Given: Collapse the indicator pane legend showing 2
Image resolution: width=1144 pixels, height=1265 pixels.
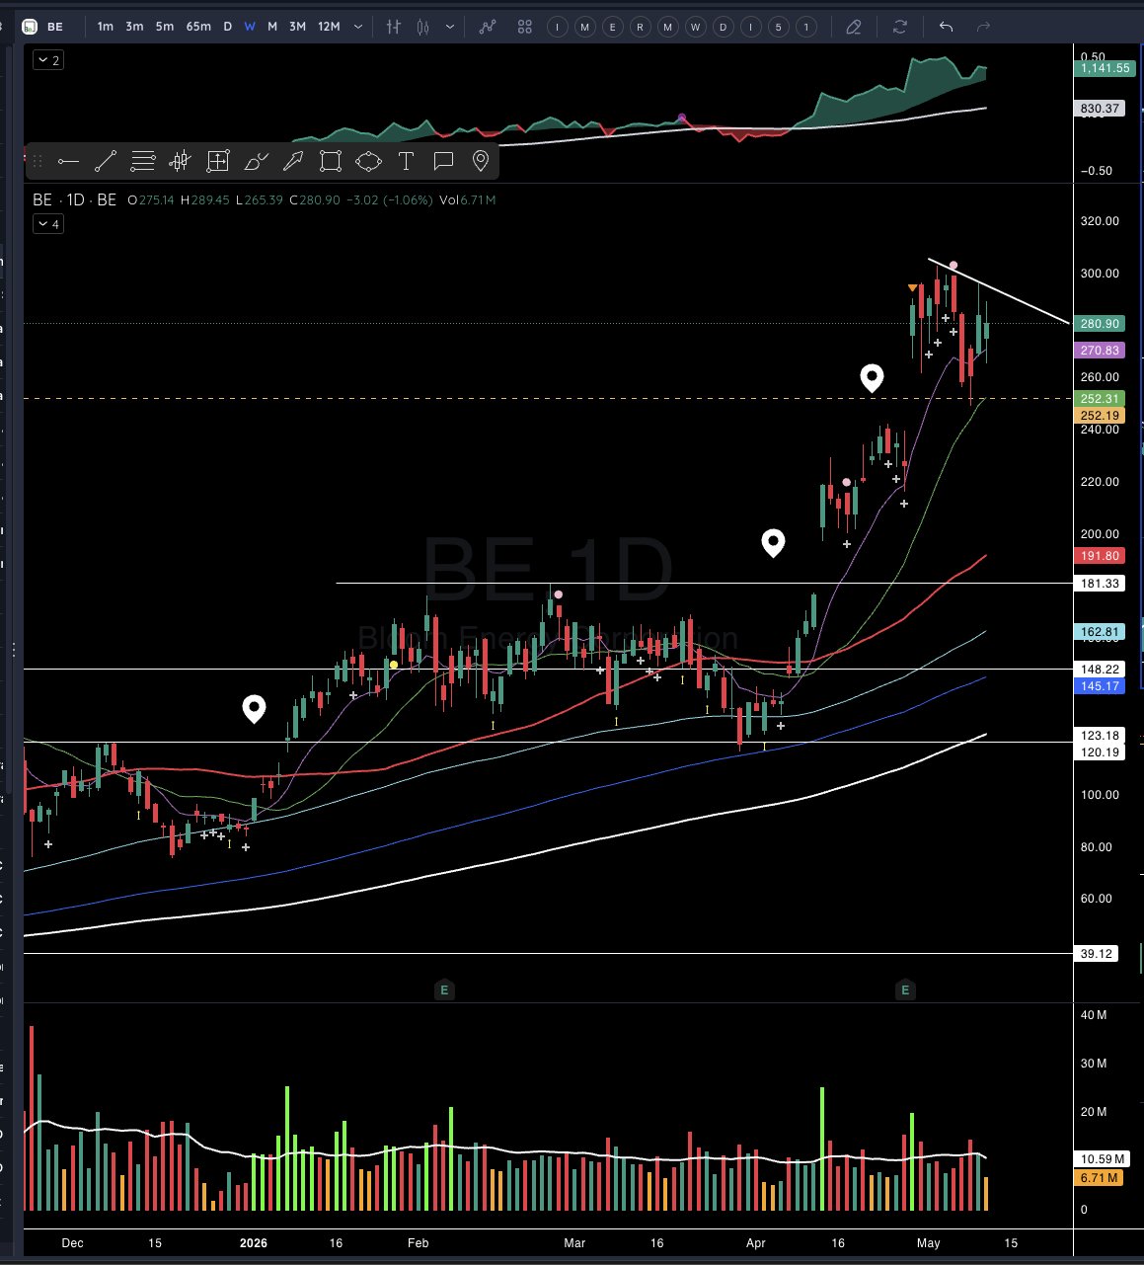Looking at the screenshot, I should 47,60.
